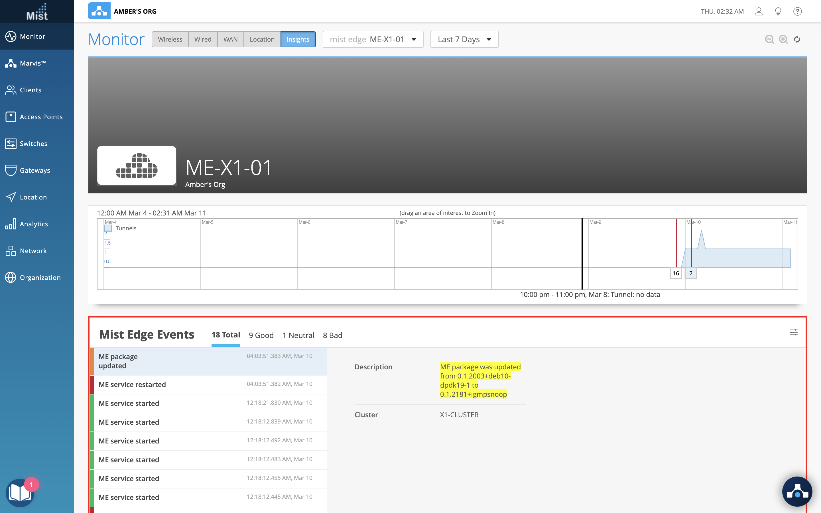Open the Last 7 Days time dropdown
Screen dimensions: 821x513
point(464,39)
